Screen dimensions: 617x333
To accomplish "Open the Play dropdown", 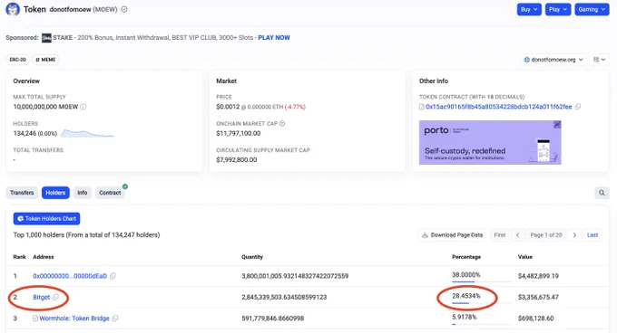I will tap(558, 9).
